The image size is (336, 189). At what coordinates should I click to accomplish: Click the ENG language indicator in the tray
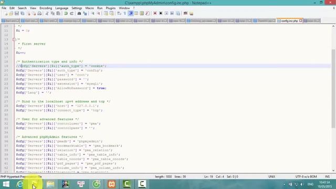pos(310,184)
